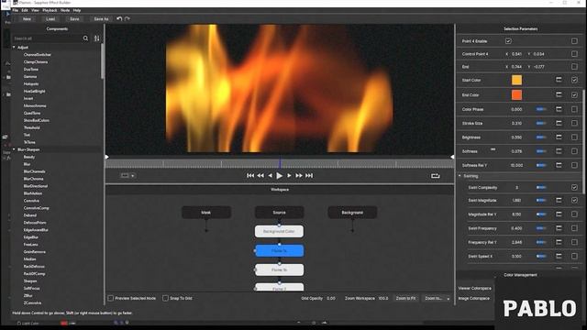Click the animation icon for Color Phase
Viewport: 587px width, 330px height.
coord(559,109)
